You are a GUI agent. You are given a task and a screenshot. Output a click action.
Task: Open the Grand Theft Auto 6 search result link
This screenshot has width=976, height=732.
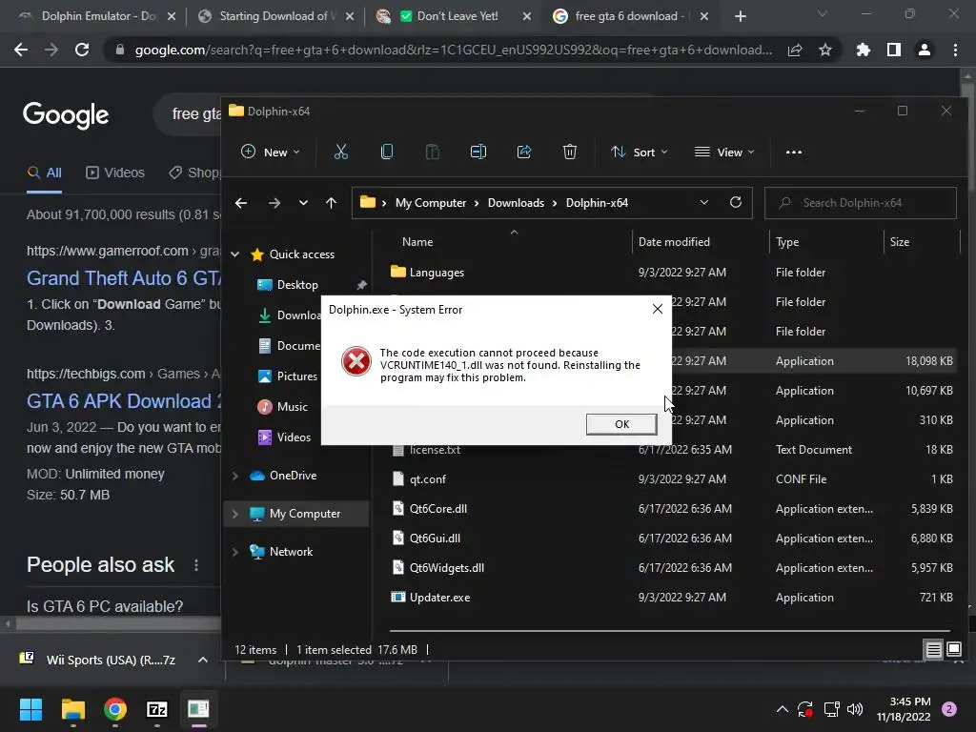point(123,278)
